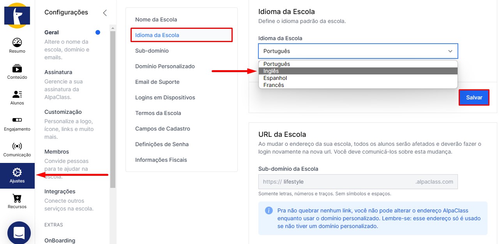Collapse the Configurações panel chevron

104,13
